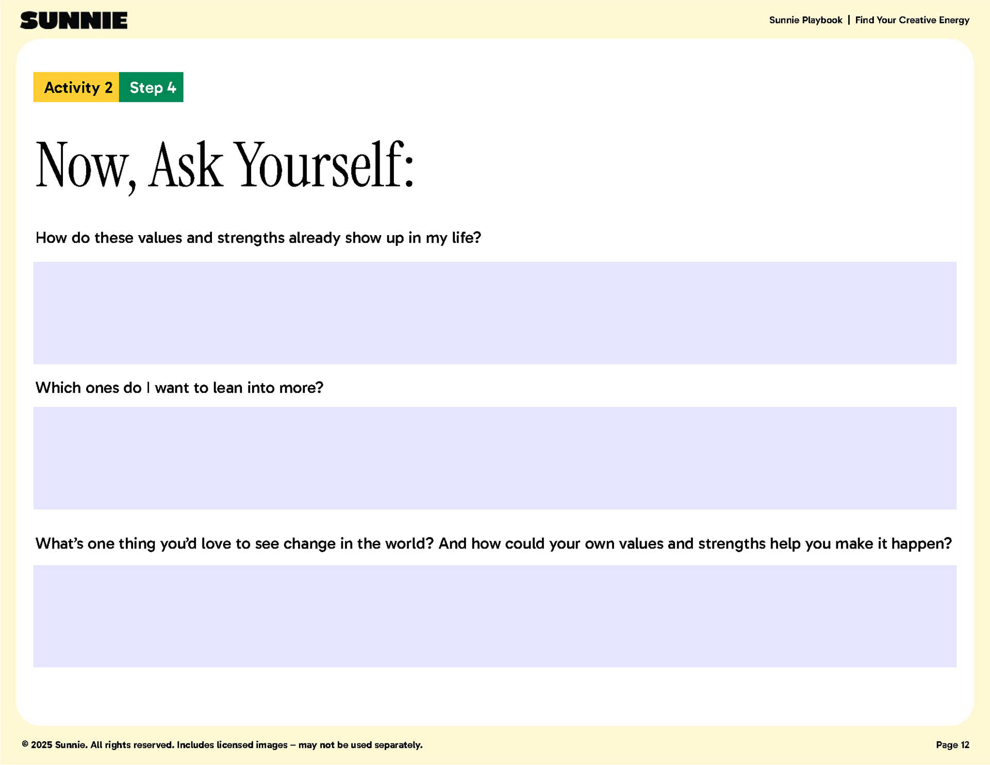The height and width of the screenshot is (765, 990).
Task: Click the word Ask in the heading
Action: click(186, 166)
